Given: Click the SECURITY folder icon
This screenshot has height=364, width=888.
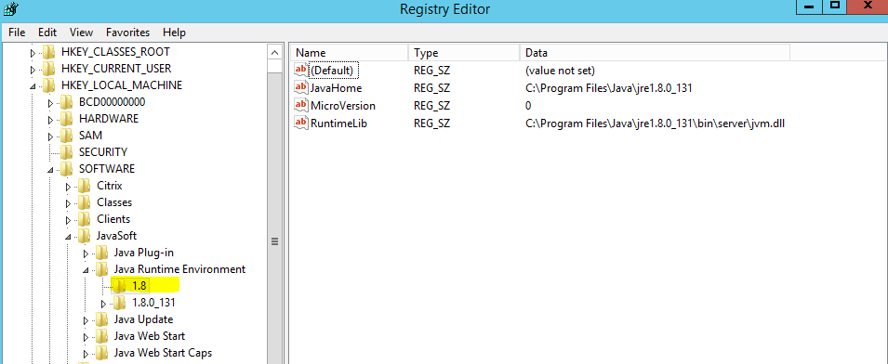Looking at the screenshot, I should [67, 152].
